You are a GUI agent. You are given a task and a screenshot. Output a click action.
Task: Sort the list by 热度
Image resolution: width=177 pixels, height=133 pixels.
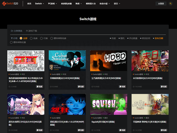113,38
